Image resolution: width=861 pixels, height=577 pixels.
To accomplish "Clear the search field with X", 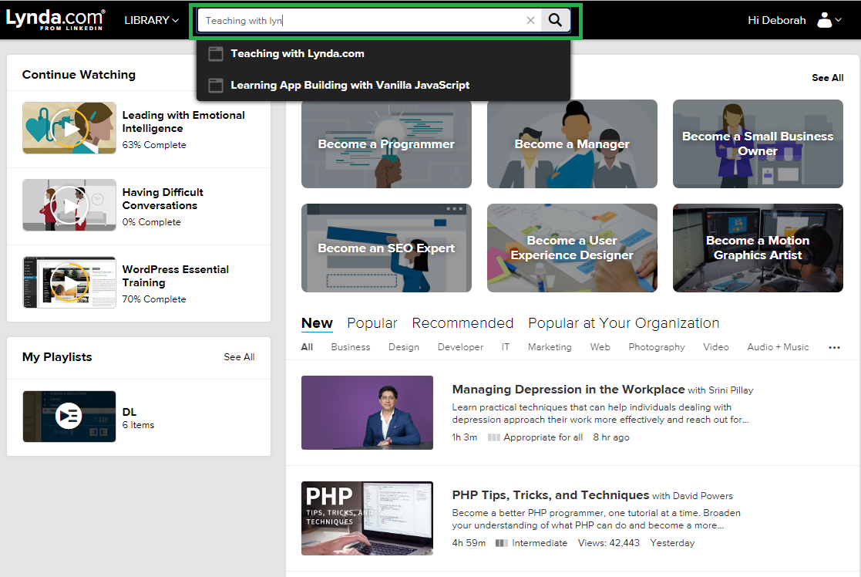I will [x=530, y=20].
